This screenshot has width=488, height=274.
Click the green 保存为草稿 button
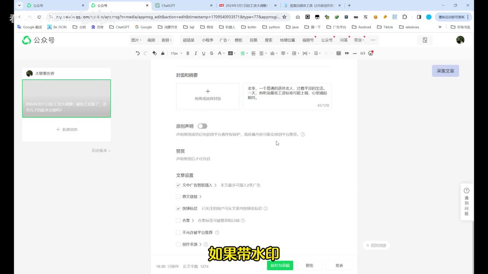(x=280, y=266)
